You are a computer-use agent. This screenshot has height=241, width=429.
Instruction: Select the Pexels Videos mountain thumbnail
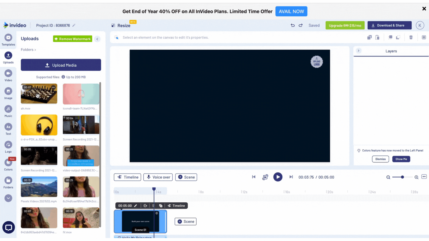point(39,187)
